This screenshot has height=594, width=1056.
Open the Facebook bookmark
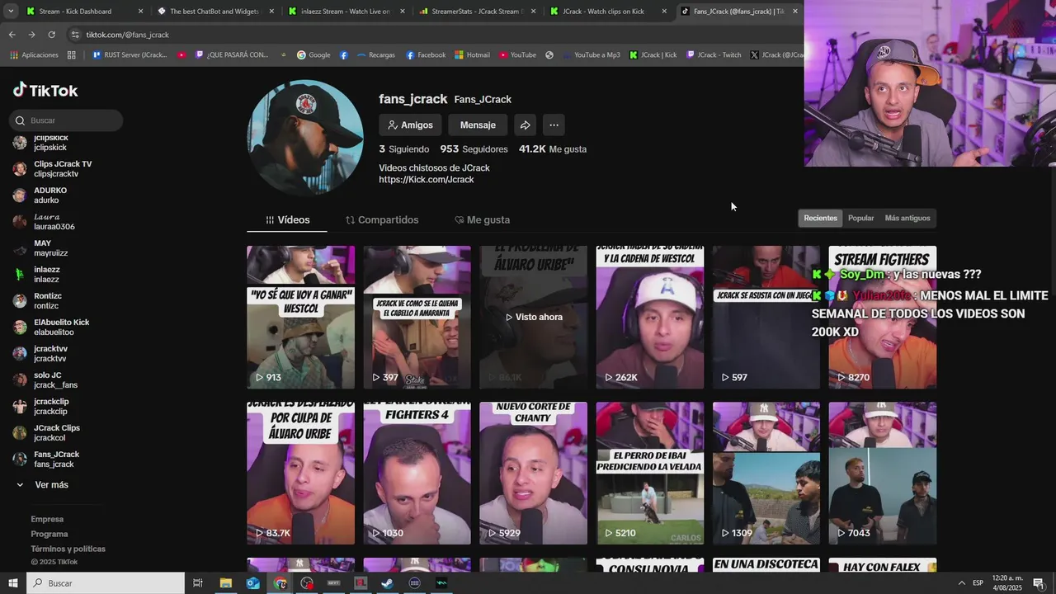(x=425, y=55)
